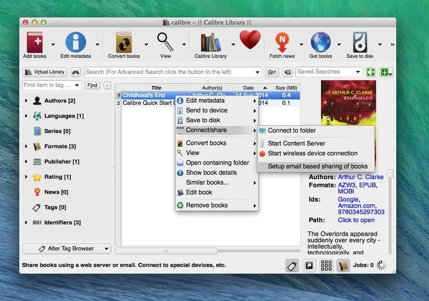Image resolution: width=429 pixels, height=301 pixels.
Task: Open Arthur C. Clarke author link
Action: (360, 177)
